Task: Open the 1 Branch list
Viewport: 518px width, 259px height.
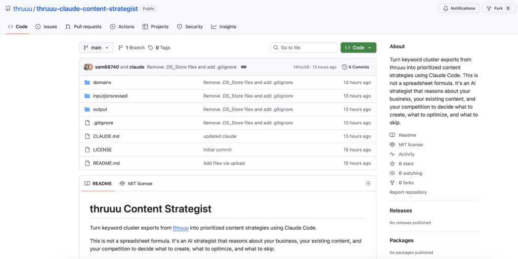Action: point(132,48)
